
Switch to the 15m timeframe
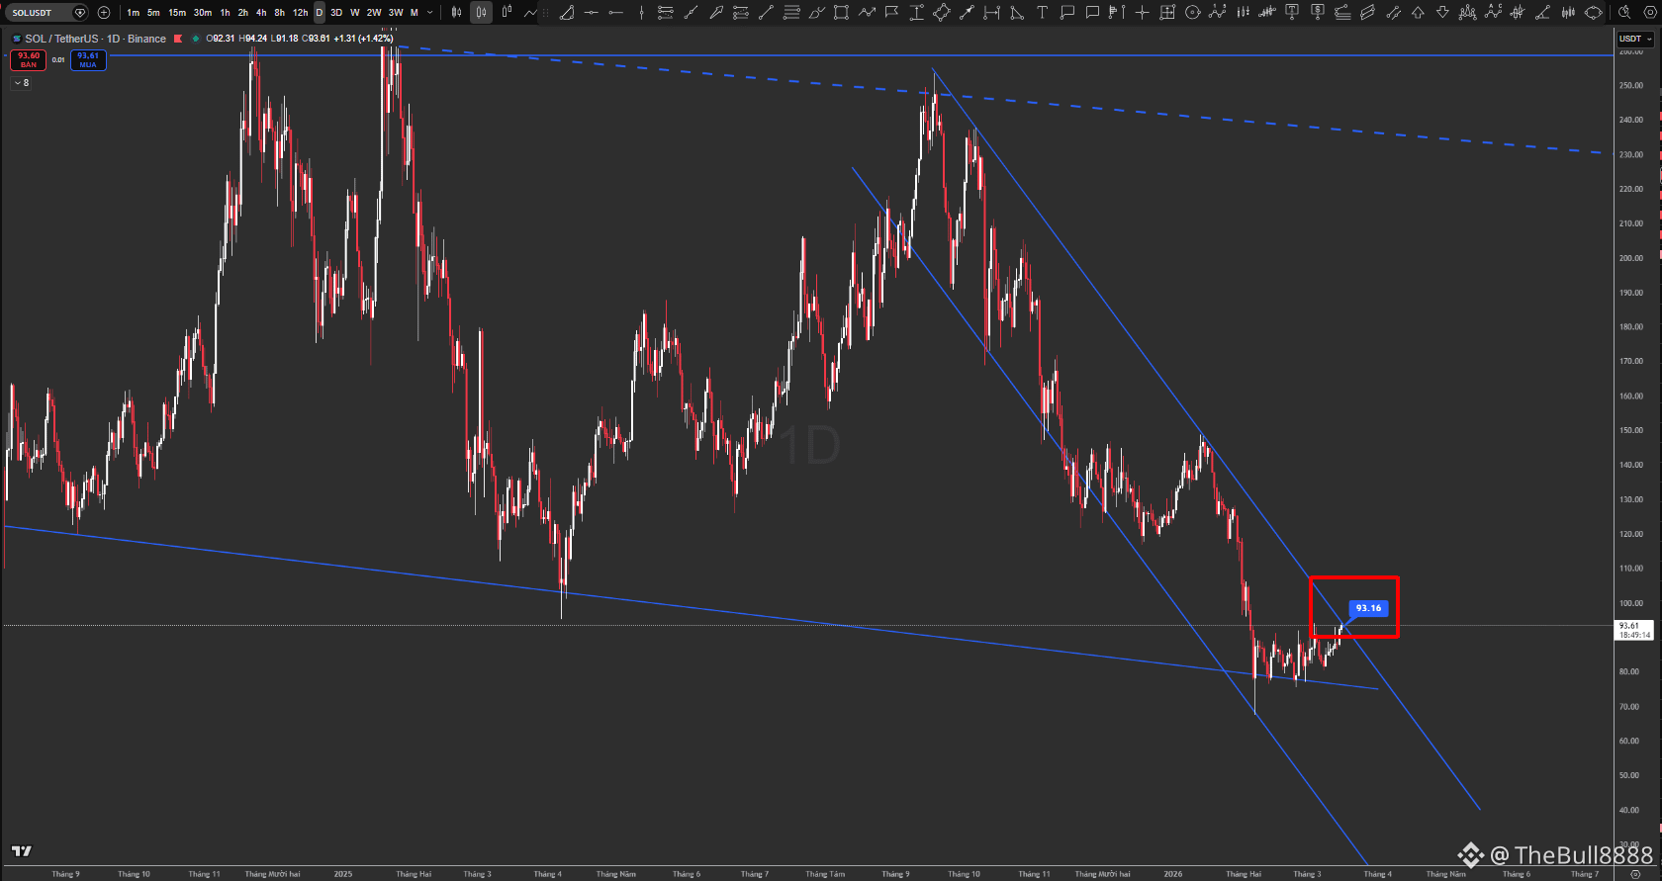click(x=177, y=13)
